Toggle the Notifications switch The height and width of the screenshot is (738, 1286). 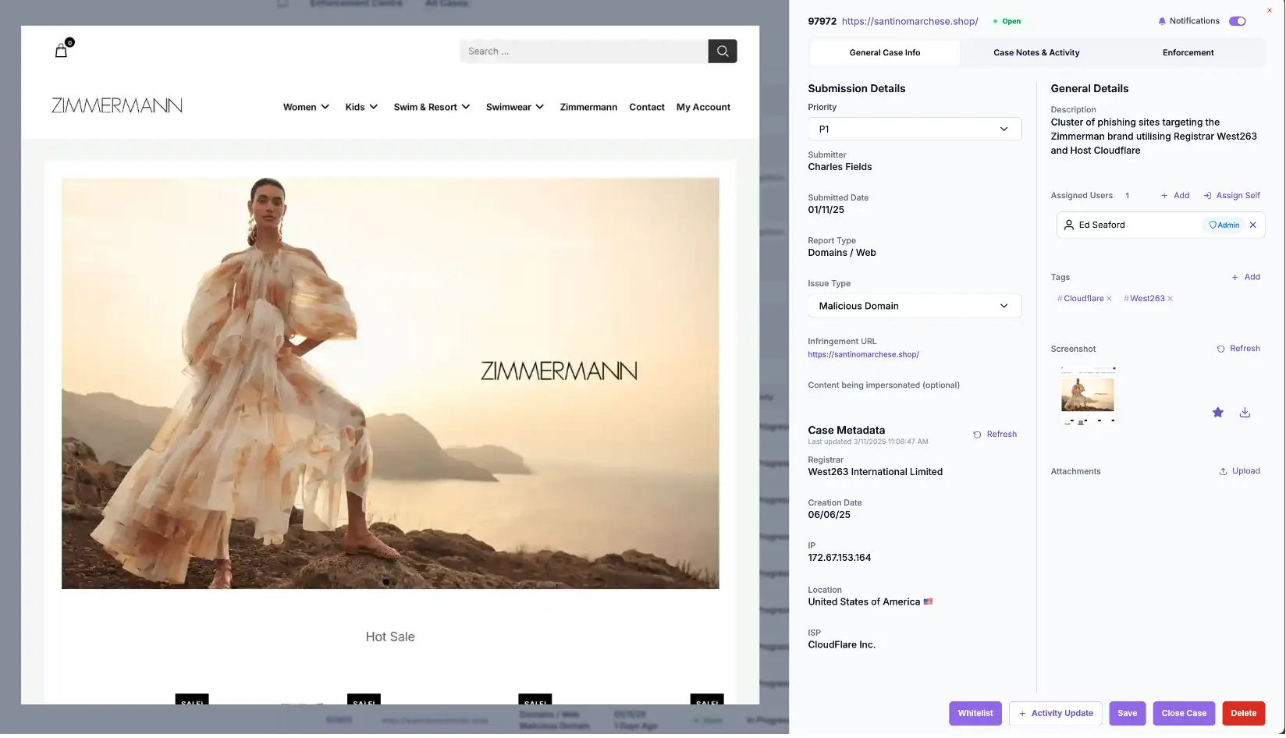point(1237,21)
